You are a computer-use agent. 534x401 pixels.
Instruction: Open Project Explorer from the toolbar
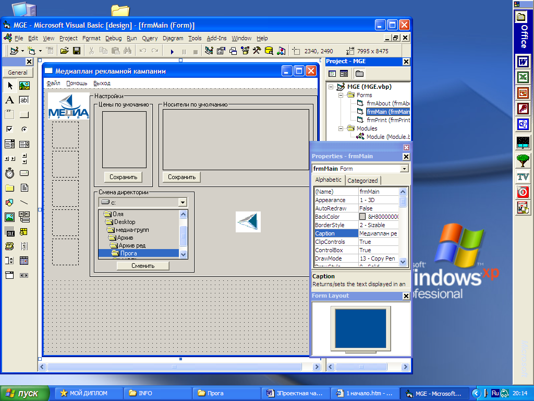(x=209, y=51)
